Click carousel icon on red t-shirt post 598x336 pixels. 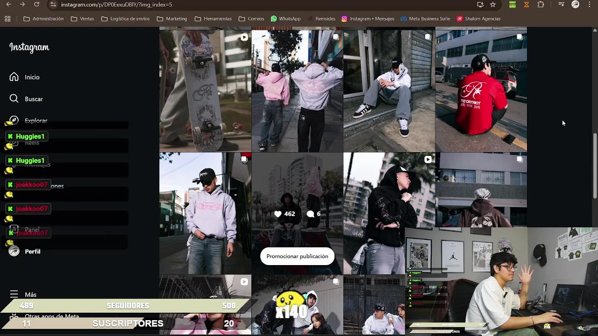[x=520, y=37]
